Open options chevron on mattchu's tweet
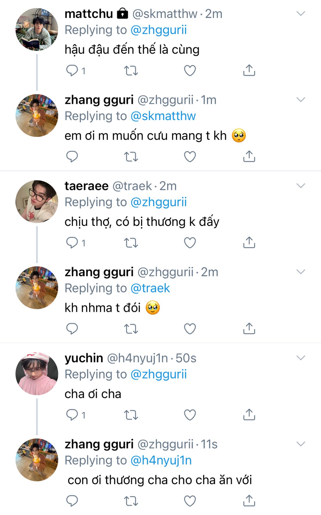The height and width of the screenshot is (515, 321). tap(301, 13)
